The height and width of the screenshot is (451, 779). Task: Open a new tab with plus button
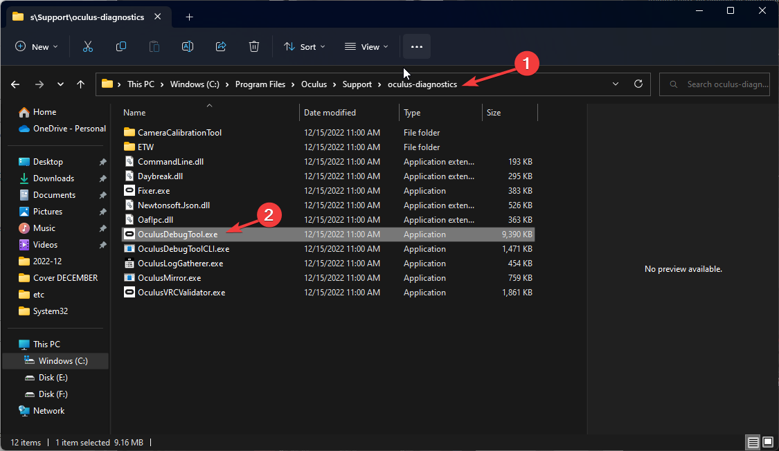point(189,17)
